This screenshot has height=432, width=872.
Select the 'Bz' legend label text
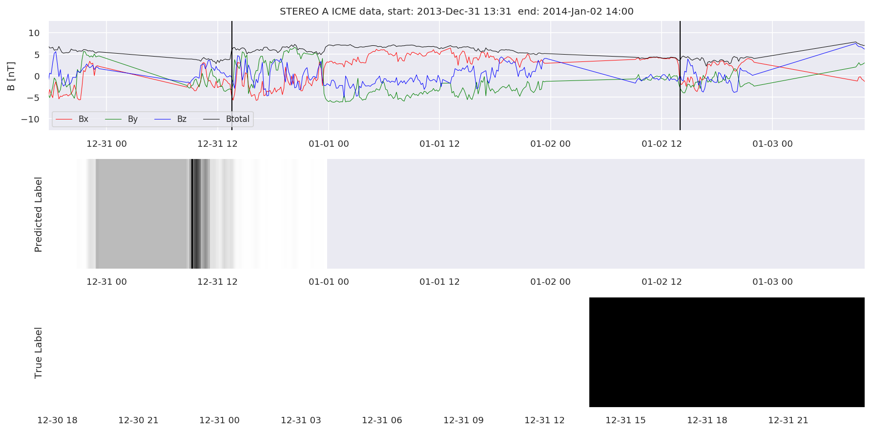tap(182, 119)
